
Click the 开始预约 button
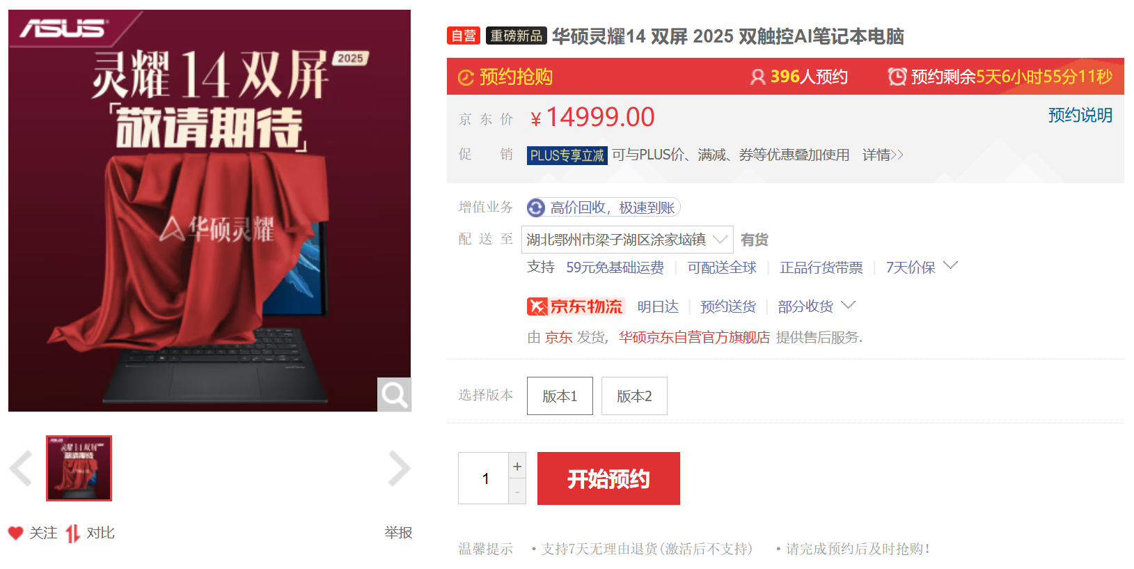click(x=608, y=478)
